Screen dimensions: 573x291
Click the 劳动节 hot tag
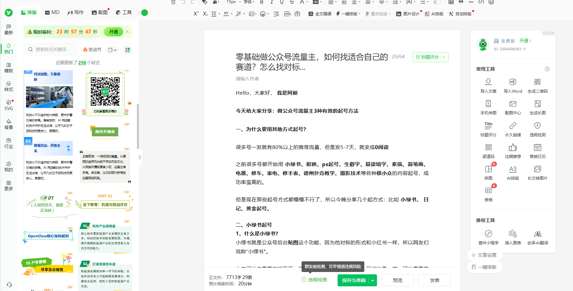(92, 50)
